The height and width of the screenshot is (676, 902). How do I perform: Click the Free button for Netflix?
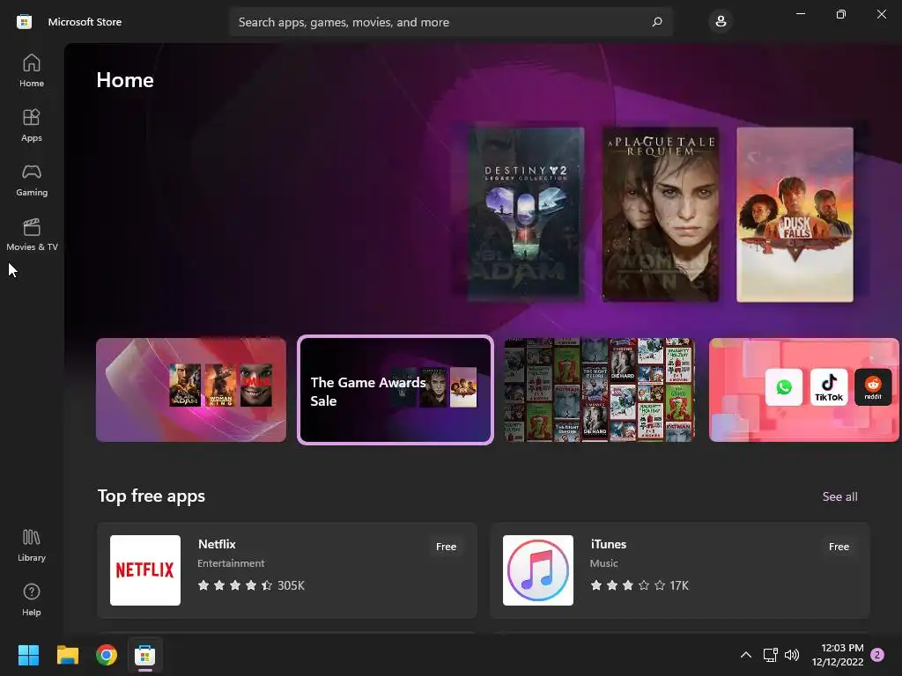click(x=446, y=547)
